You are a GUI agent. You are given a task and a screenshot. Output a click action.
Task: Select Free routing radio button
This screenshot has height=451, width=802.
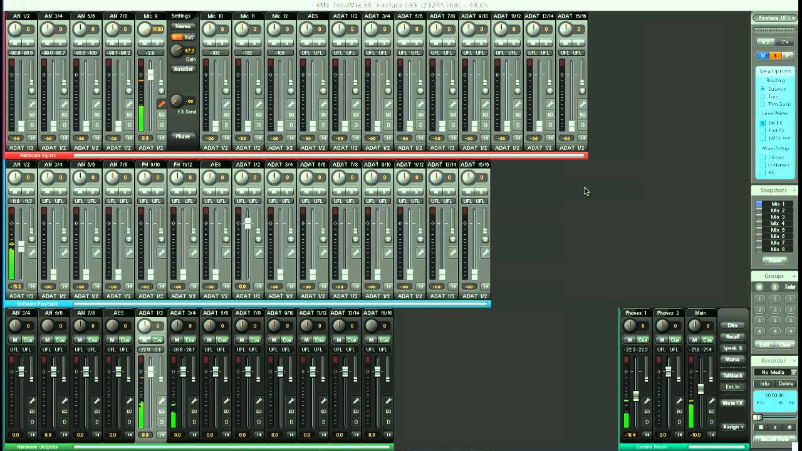point(762,96)
